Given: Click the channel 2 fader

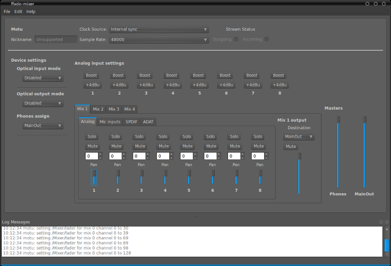Looking at the screenshot, I should pyautogui.click(x=118, y=177).
